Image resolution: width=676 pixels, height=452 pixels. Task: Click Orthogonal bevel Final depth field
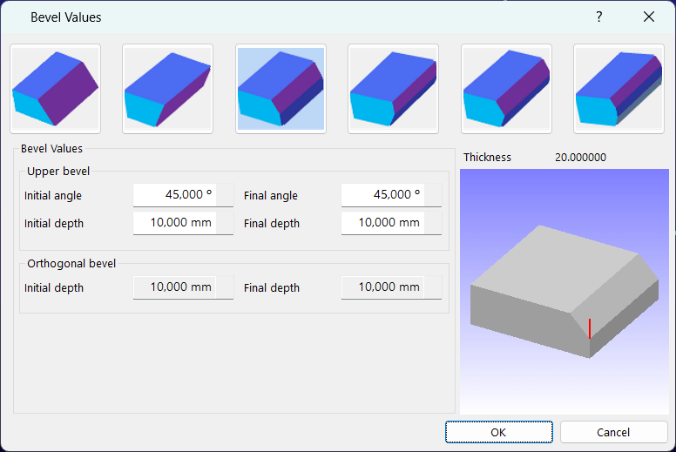pos(391,287)
